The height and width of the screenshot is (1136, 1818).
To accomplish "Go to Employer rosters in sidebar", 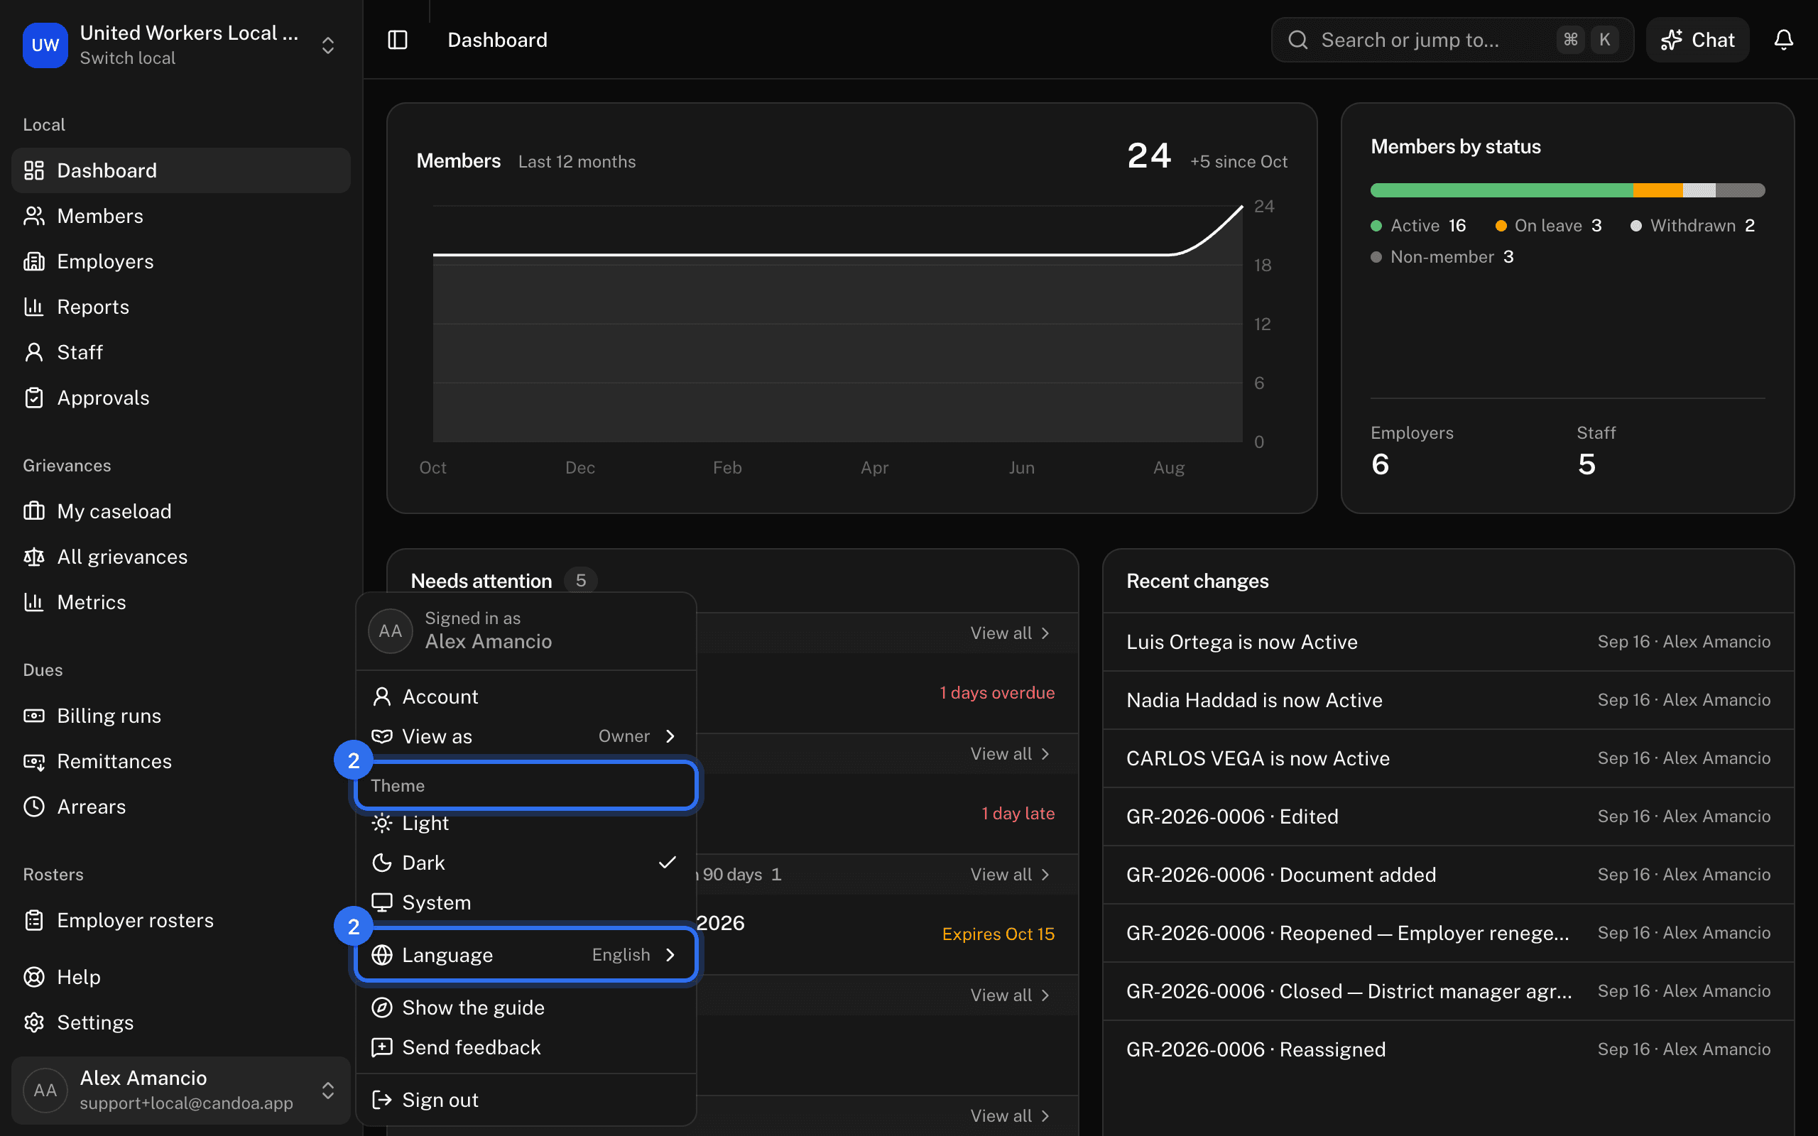I will tap(181, 920).
